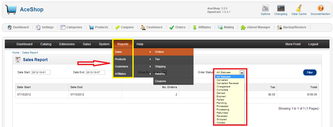Viewport: 333px width, 127px height.
Task: Open the Reports menu
Action: tap(123, 44)
